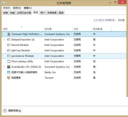The height and width of the screenshot is (117, 128).
Task: Switch to the 用户 tab
Action: click(43, 13)
